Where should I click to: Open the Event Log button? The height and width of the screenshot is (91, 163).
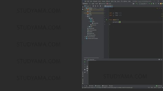(159, 86)
